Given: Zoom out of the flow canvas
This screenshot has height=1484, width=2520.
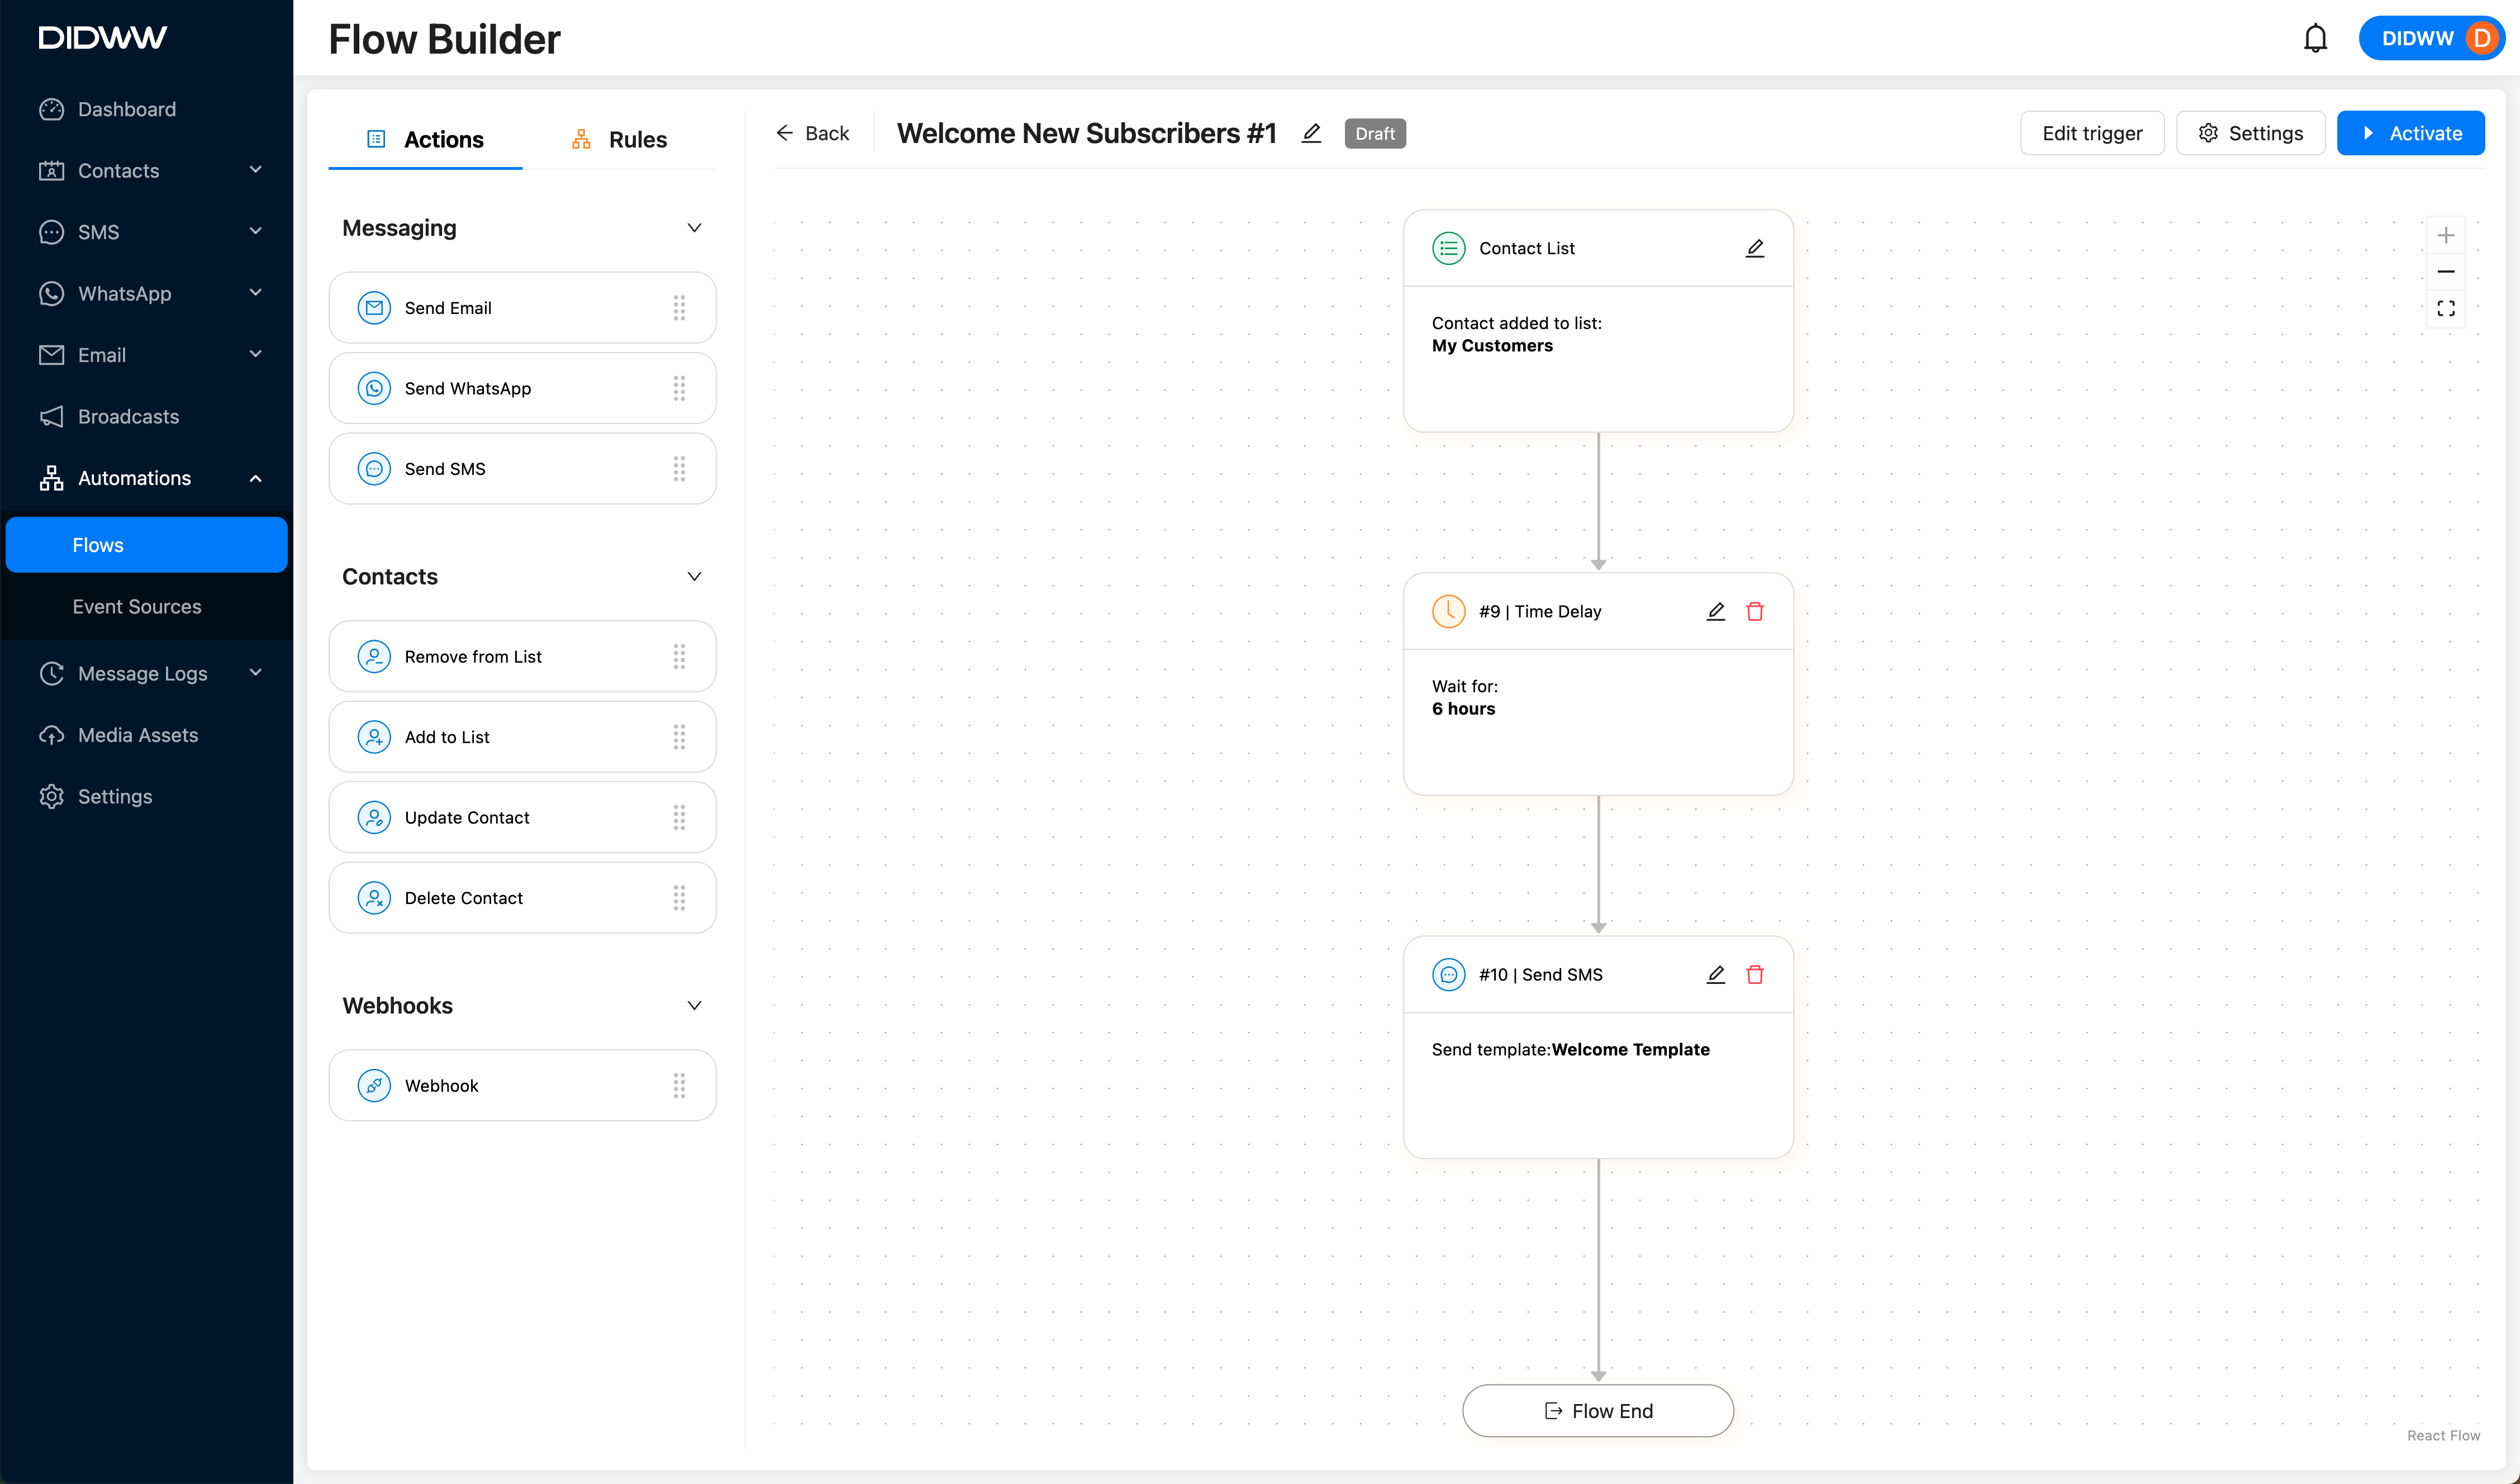Looking at the screenshot, I should point(2445,272).
